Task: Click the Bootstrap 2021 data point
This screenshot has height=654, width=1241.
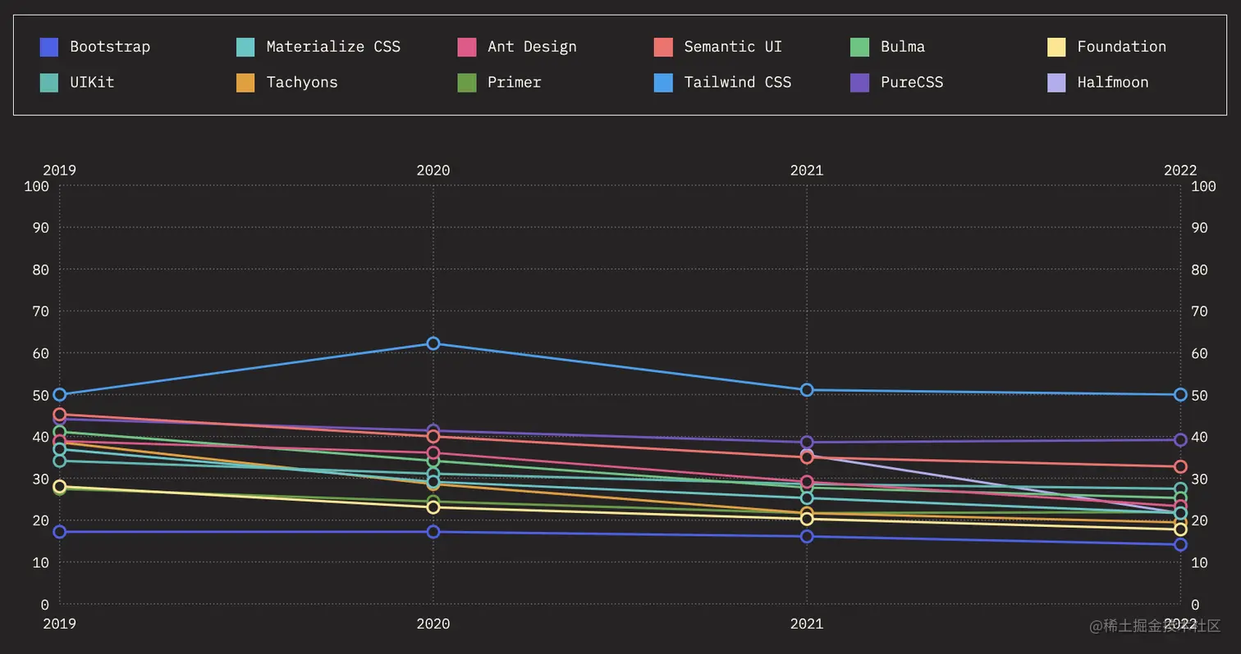Action: [x=807, y=537]
